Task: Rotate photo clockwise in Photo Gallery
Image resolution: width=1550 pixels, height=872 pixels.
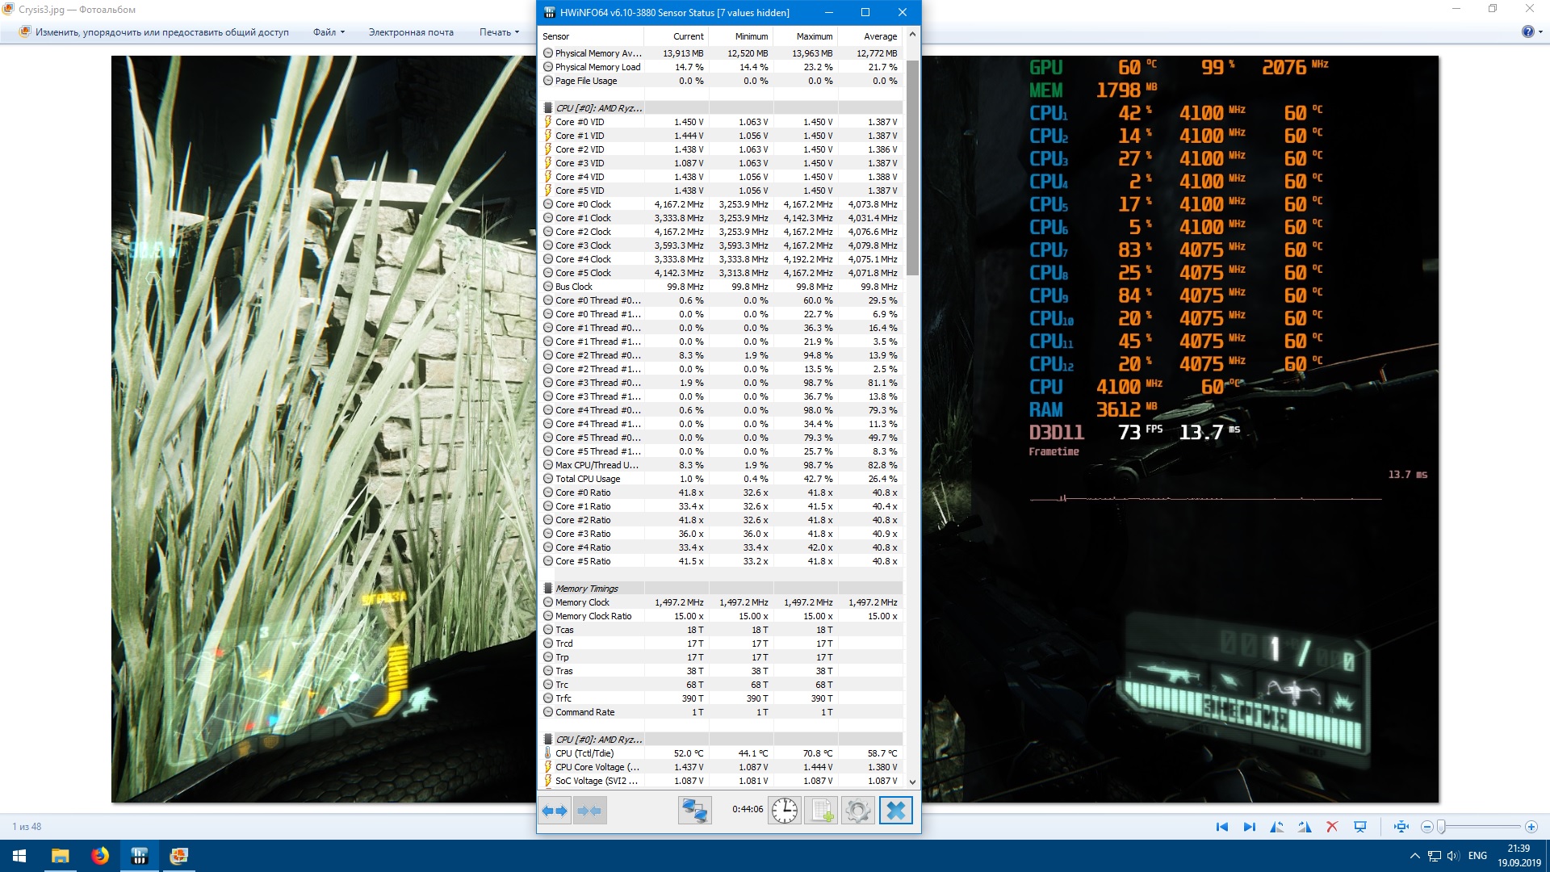Action: pos(1305,827)
